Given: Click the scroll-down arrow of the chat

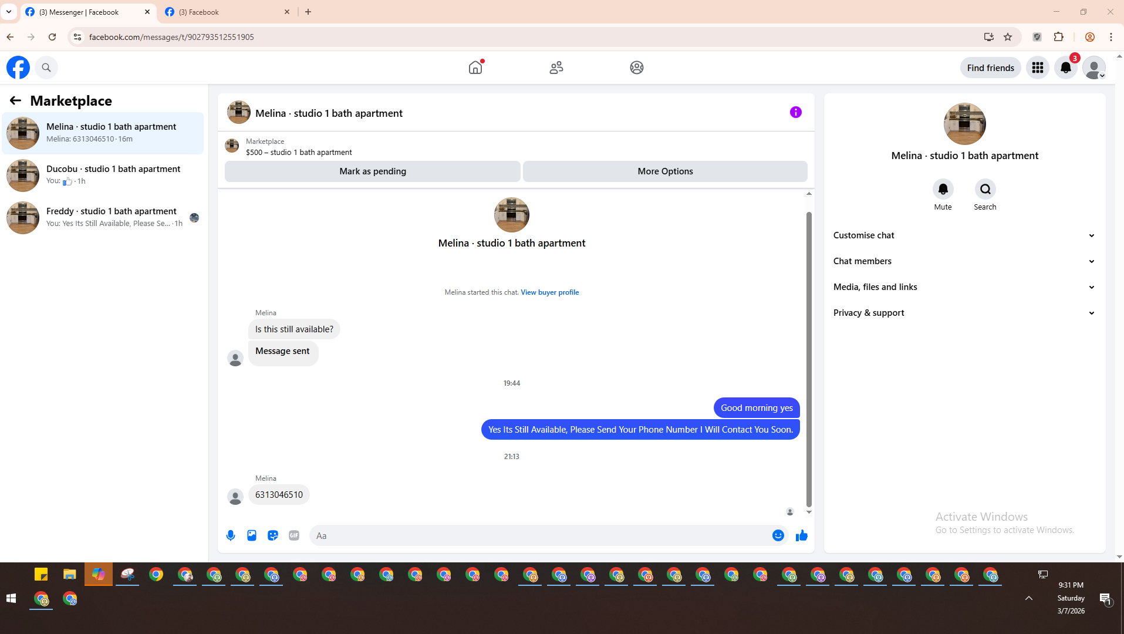Looking at the screenshot, I should (x=809, y=512).
